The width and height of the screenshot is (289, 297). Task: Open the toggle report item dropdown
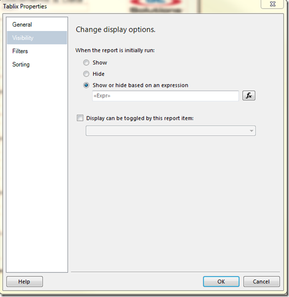point(170,131)
